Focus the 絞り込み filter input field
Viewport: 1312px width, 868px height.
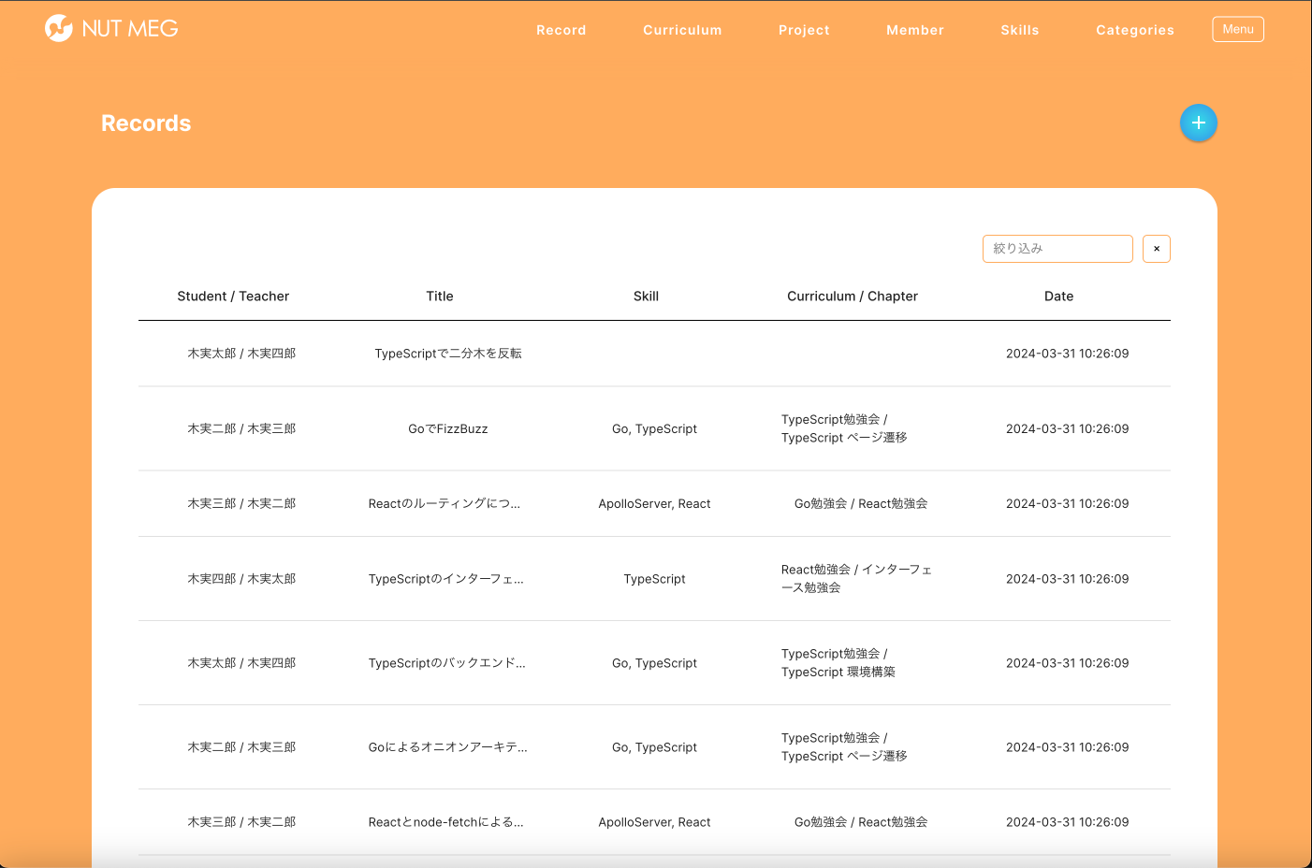click(1057, 249)
